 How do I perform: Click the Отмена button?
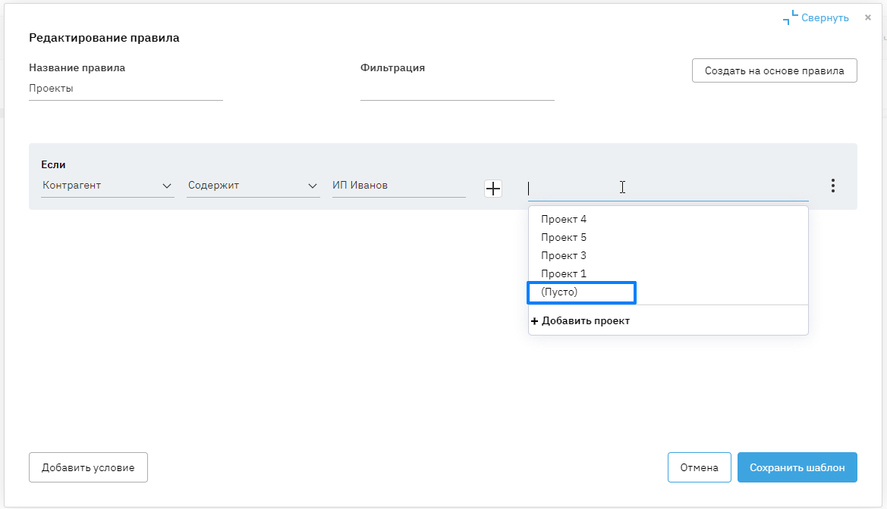699,468
